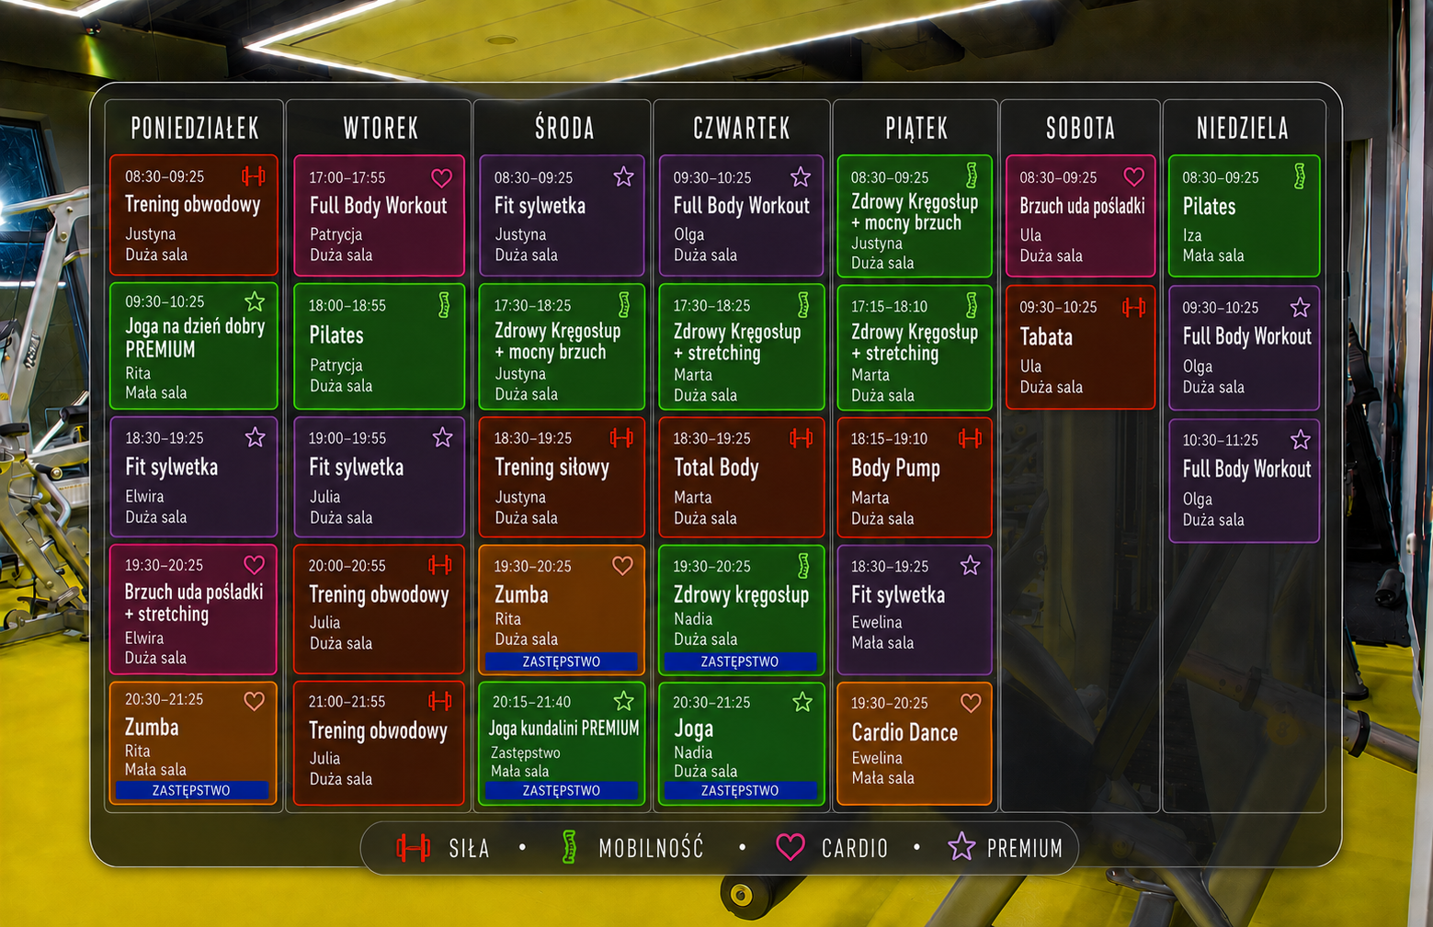Click the spine icon beside MOBILNOŚĆ in the legend
1433x927 pixels.
[569, 847]
